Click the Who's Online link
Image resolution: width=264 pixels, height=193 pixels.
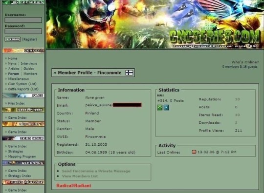245,62
